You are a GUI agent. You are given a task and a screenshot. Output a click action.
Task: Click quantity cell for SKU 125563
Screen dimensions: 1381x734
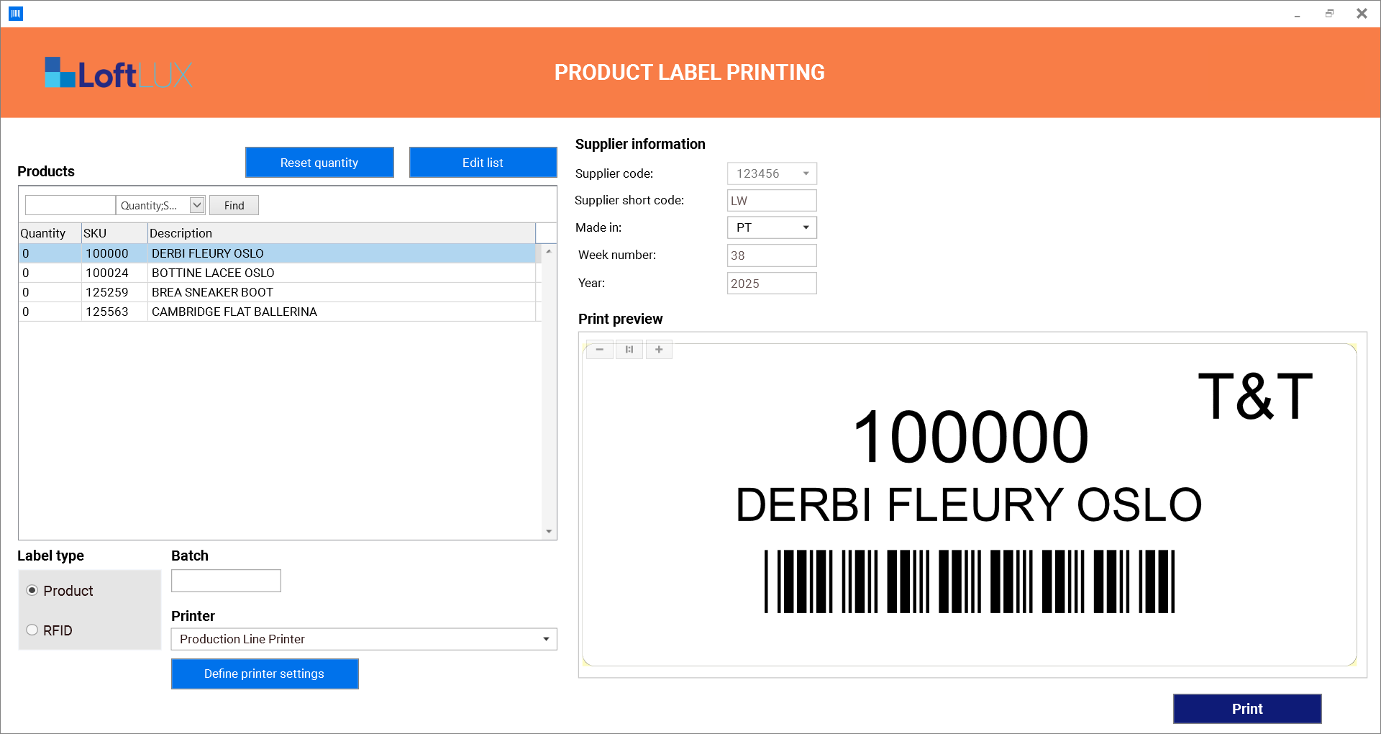50,312
